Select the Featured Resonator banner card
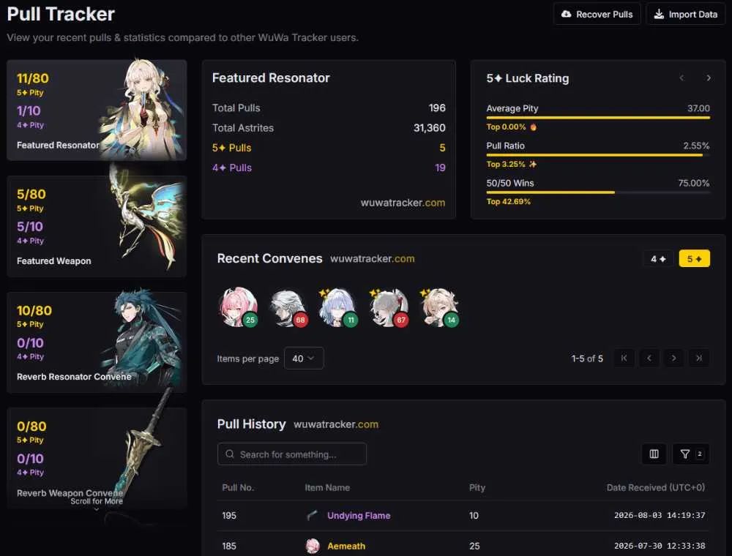The height and width of the screenshot is (556, 732). [x=97, y=110]
